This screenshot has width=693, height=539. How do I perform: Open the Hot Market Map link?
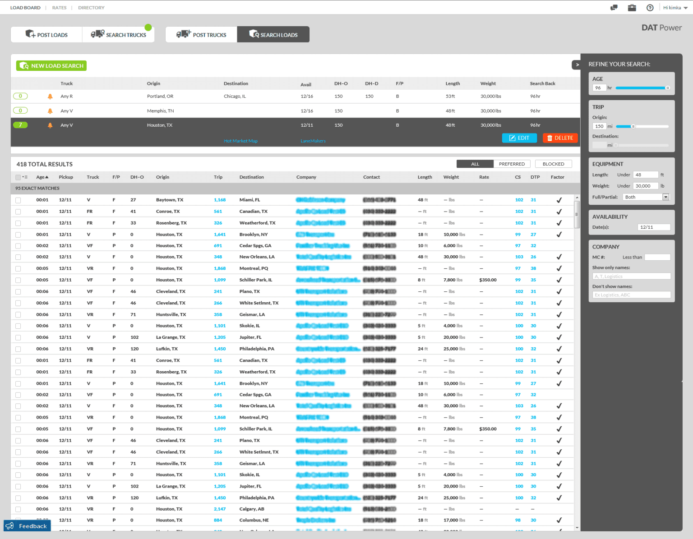(x=240, y=141)
